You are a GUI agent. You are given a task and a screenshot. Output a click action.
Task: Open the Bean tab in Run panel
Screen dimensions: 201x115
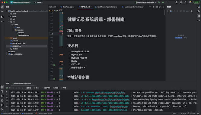point(37,88)
